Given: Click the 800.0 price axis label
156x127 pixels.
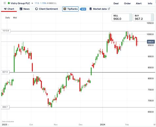Looking at the screenshot, I should 150,78.
